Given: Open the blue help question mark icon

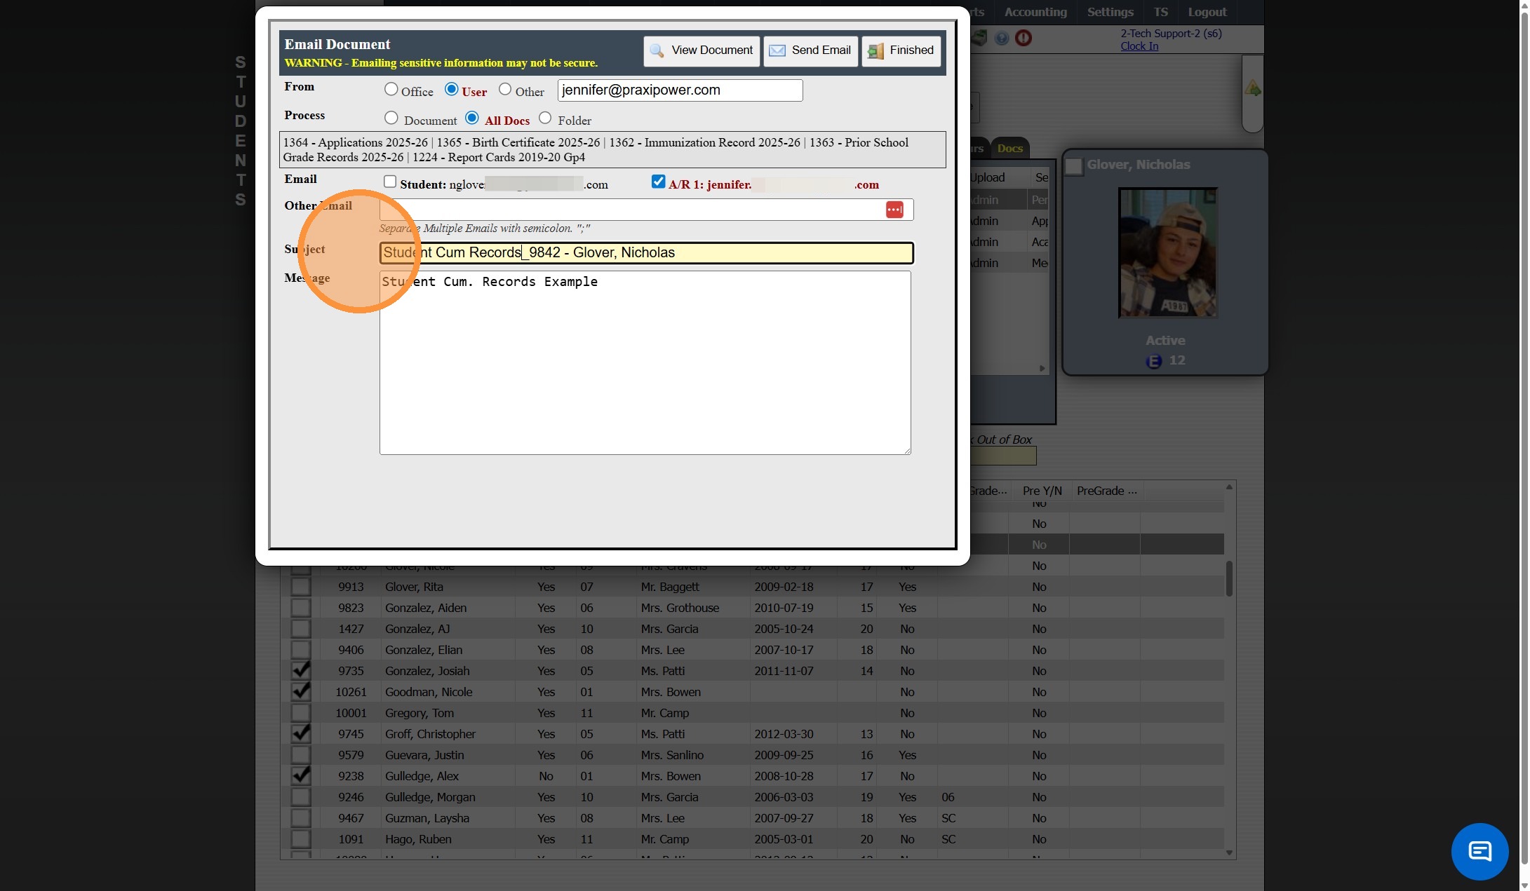Looking at the screenshot, I should (x=1002, y=38).
